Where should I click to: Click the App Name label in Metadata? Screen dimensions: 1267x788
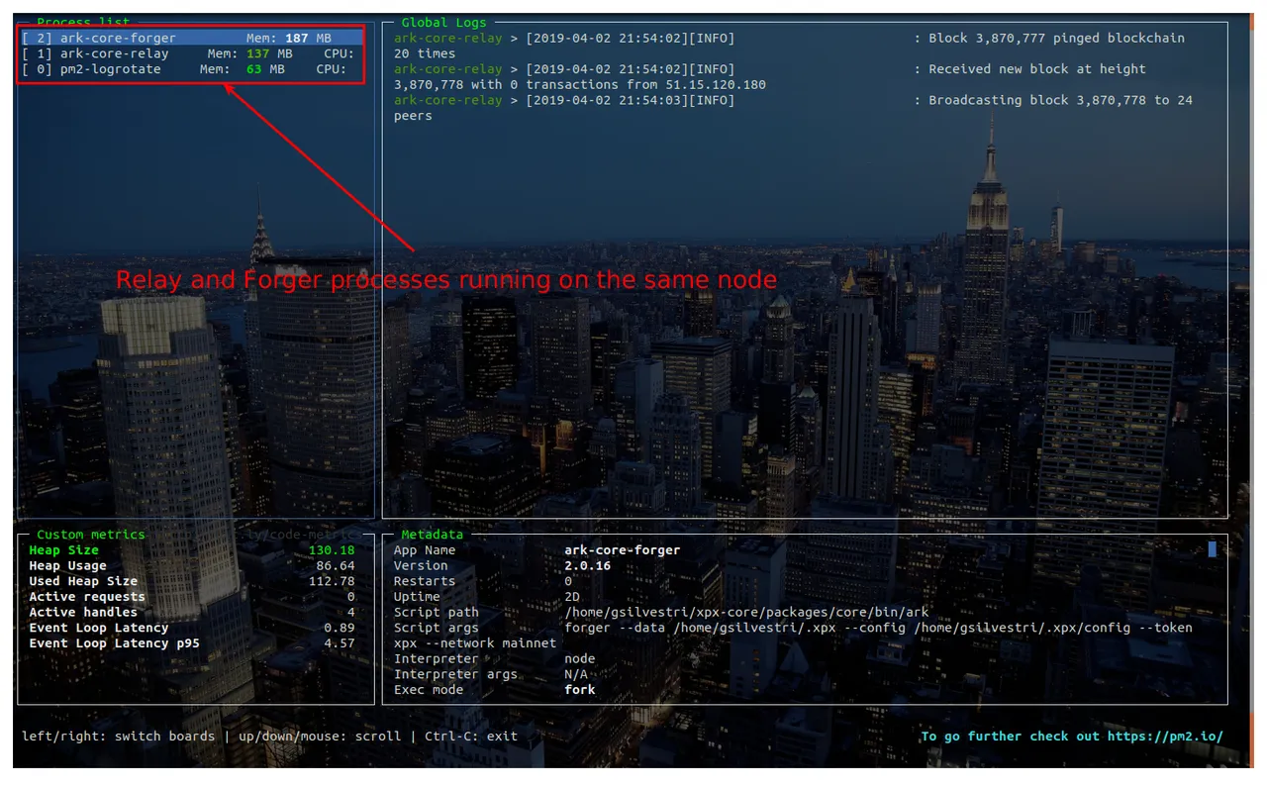coord(425,550)
